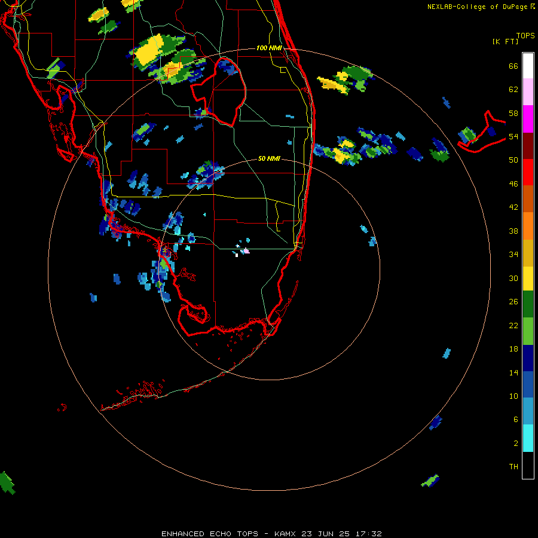The image size is (538, 538).
Task: Click the medium blue swatch near 10
Action: coord(528,384)
